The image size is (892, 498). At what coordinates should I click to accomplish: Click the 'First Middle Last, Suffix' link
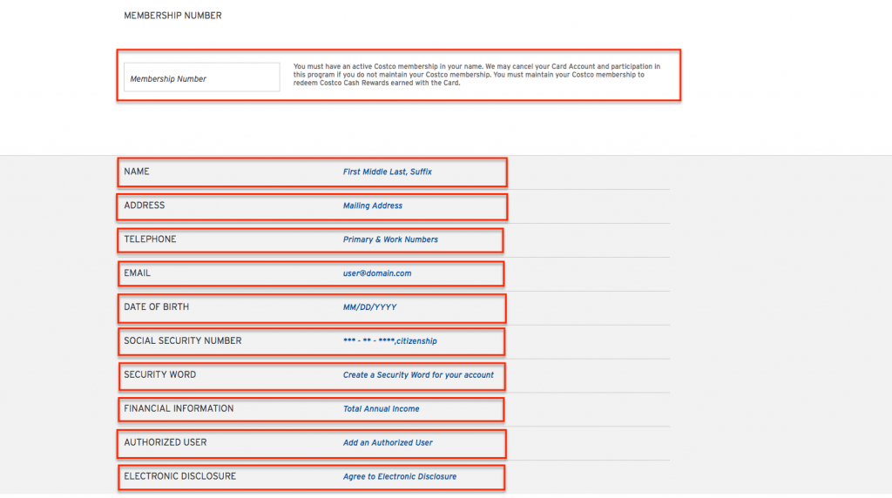point(387,172)
